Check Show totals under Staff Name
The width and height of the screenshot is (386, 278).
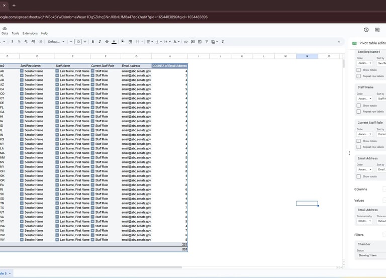(x=359, y=106)
